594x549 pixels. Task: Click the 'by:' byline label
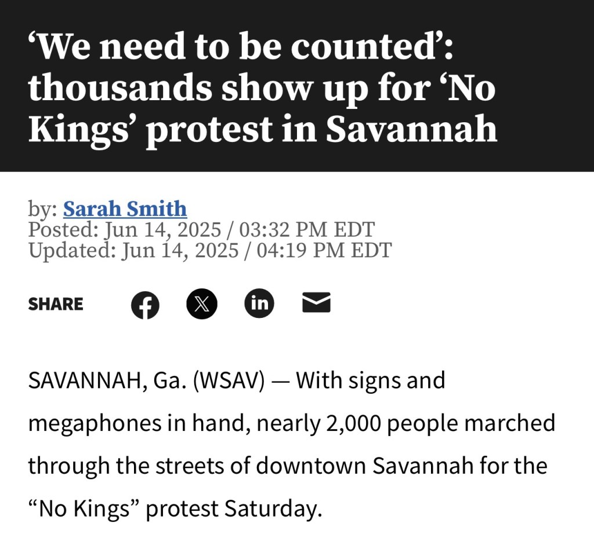(44, 208)
